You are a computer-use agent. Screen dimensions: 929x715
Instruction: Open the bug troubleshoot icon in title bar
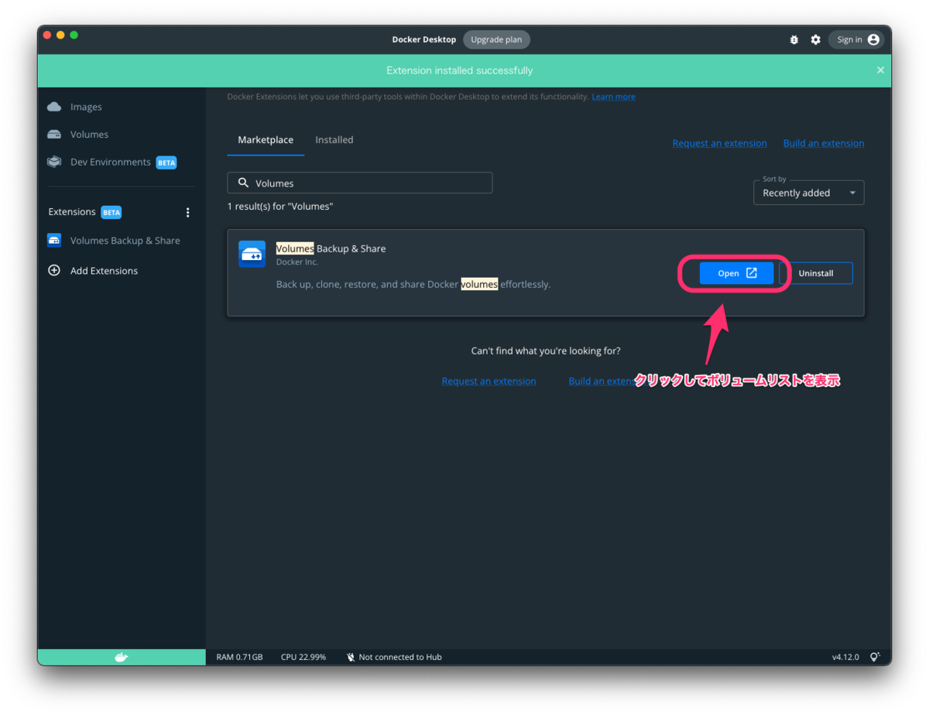point(794,39)
